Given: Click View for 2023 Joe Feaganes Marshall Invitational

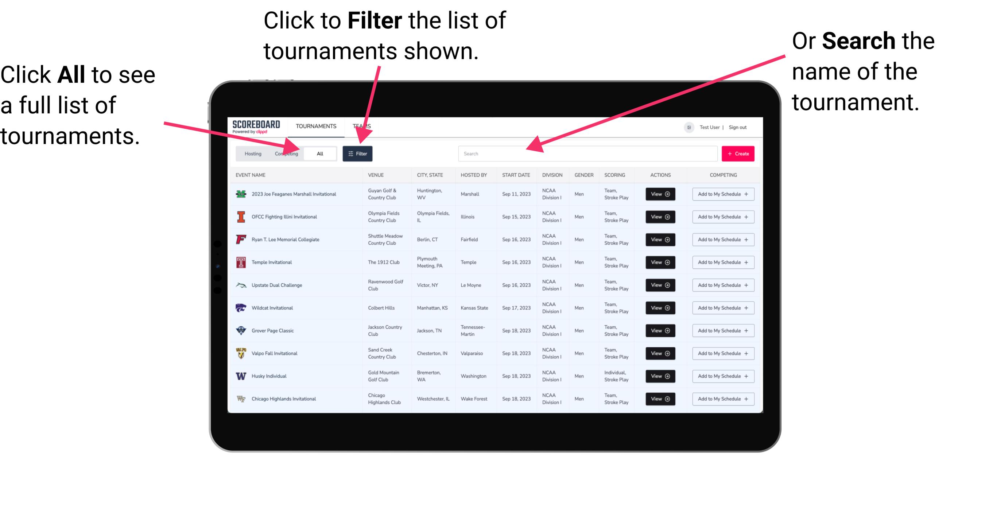Looking at the screenshot, I should [x=660, y=194].
